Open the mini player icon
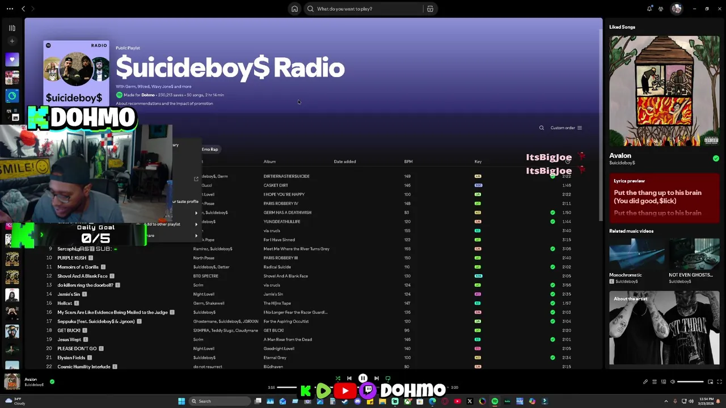The width and height of the screenshot is (726, 408). [x=710, y=381]
